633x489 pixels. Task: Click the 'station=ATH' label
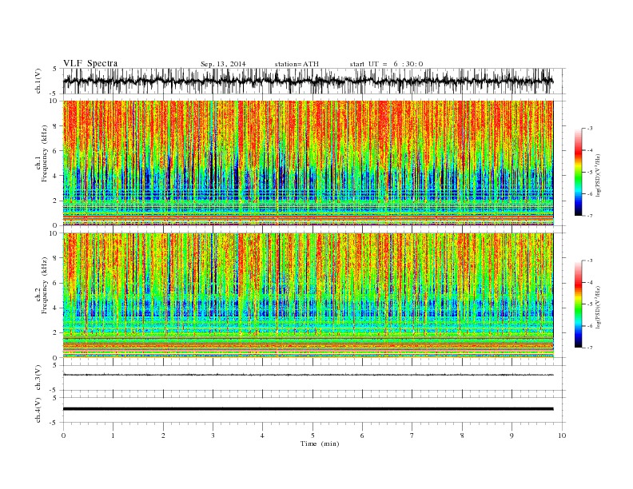point(297,64)
